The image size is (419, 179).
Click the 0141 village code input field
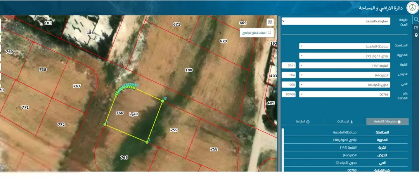[x=289, y=66]
